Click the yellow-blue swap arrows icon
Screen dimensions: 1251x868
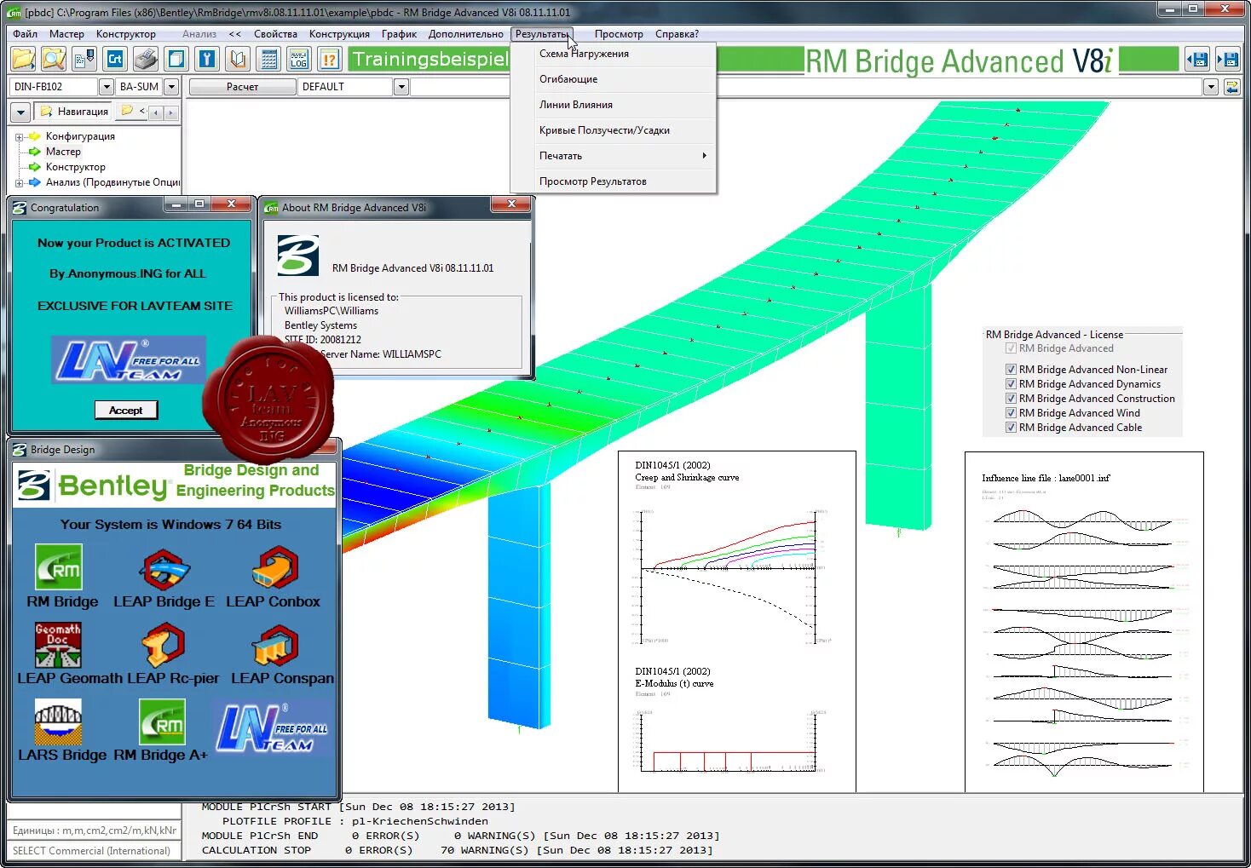point(1231,87)
